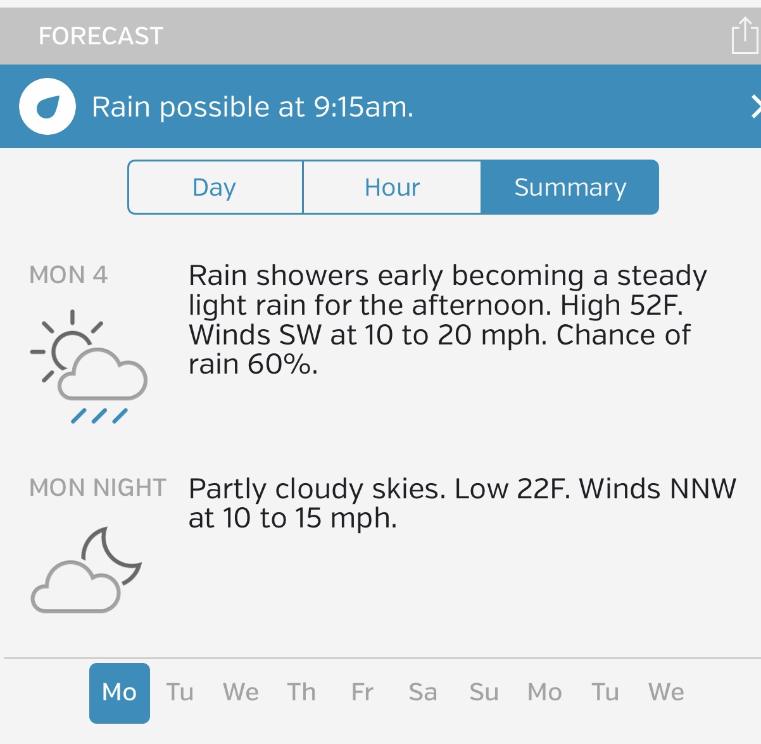Tap the rainy sun-cloud icon for Mon 4
761x744 pixels.
(89, 367)
